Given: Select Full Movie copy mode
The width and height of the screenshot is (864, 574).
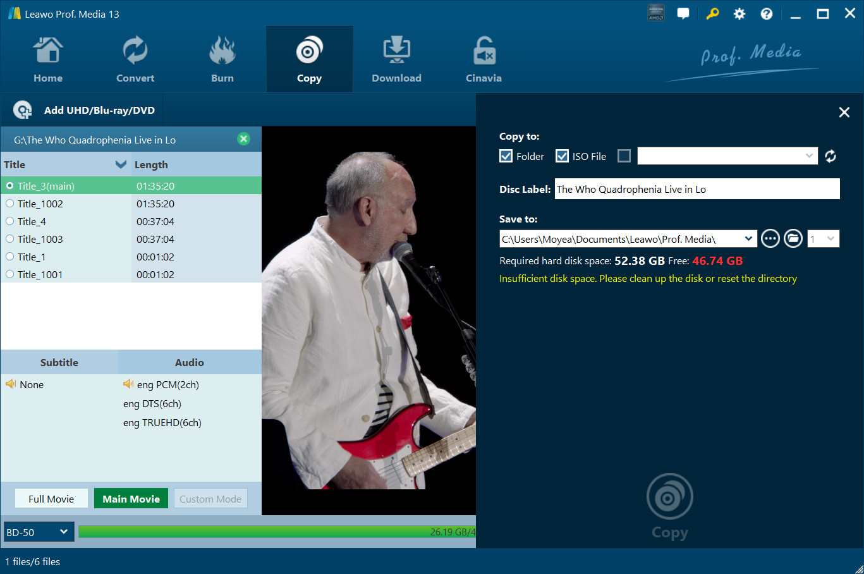Looking at the screenshot, I should pos(51,499).
